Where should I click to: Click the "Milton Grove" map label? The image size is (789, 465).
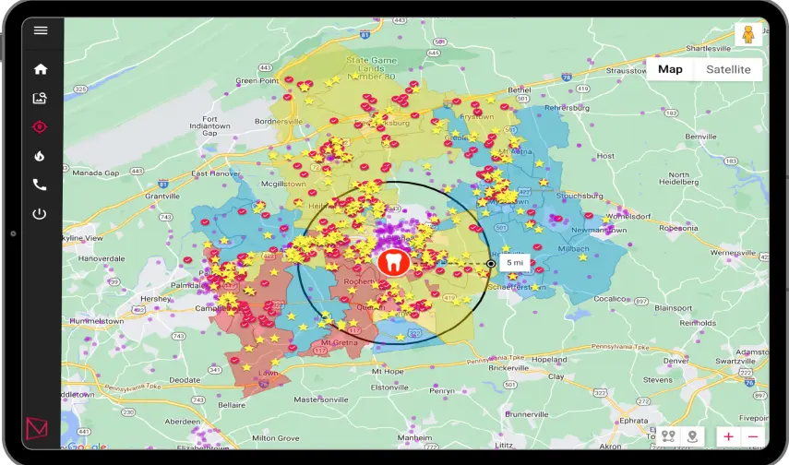point(275,438)
